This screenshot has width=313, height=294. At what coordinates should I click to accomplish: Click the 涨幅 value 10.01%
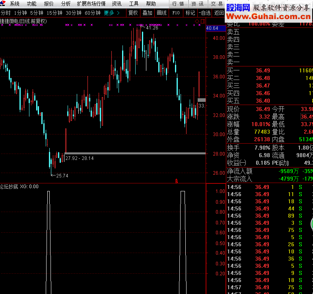click(x=261, y=125)
